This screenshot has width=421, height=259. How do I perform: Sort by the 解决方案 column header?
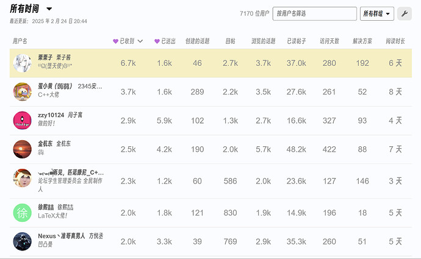[362, 41]
